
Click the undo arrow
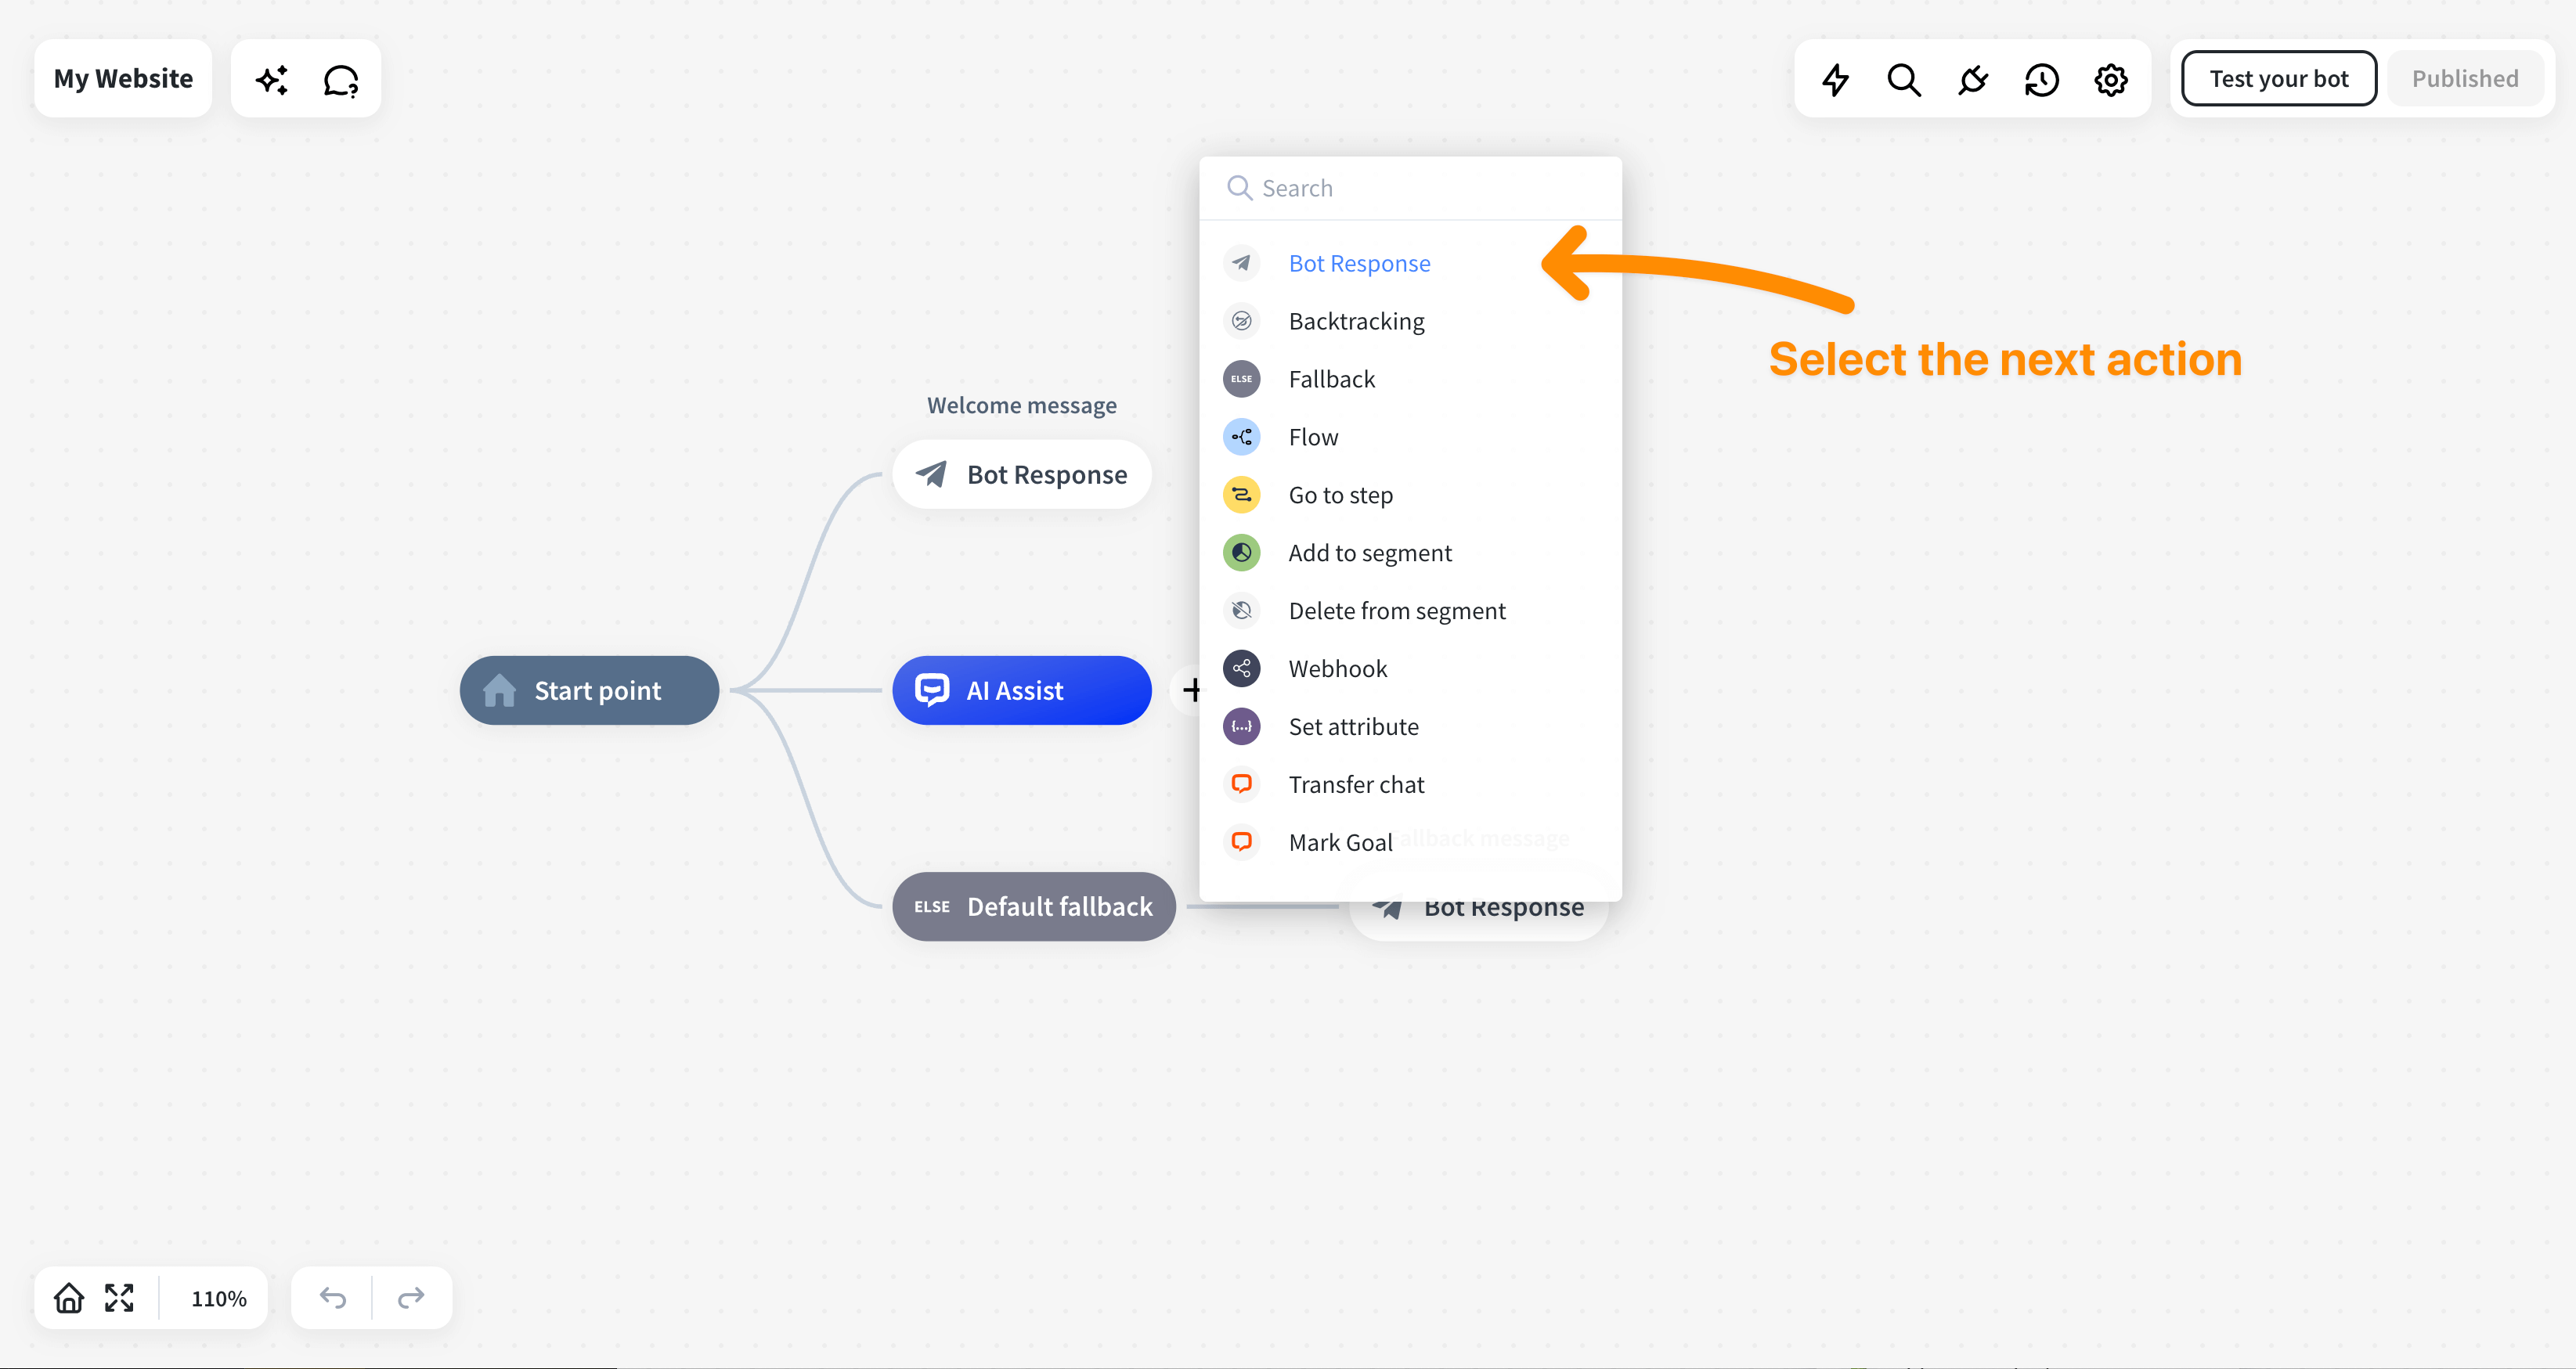point(333,1298)
